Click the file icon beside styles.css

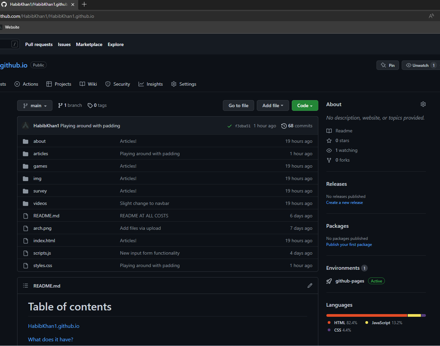pyautogui.click(x=26, y=266)
